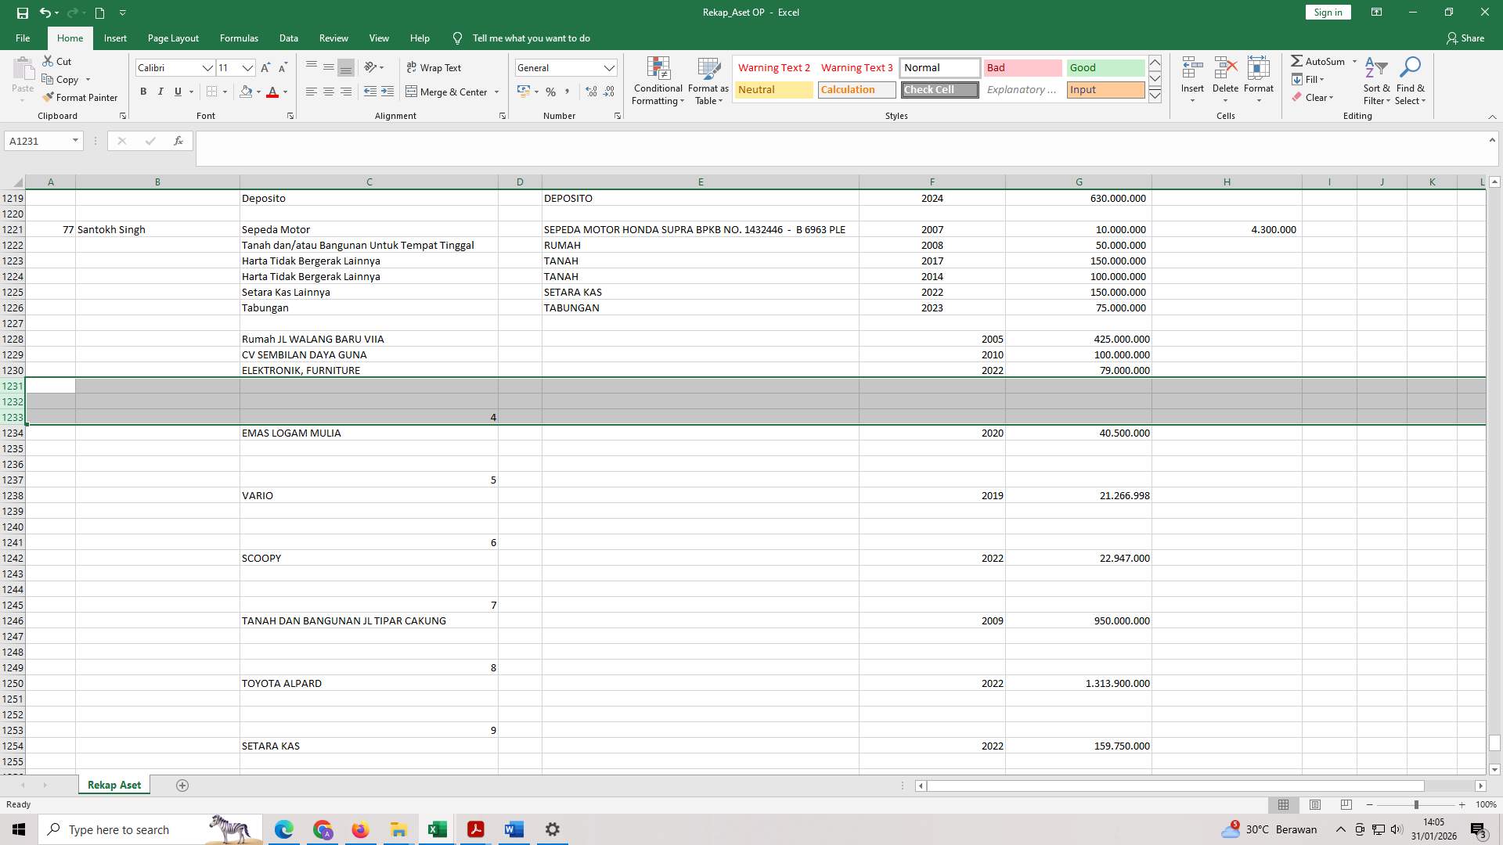Toggle bold formatting
This screenshot has width=1503, height=845.
143,92
